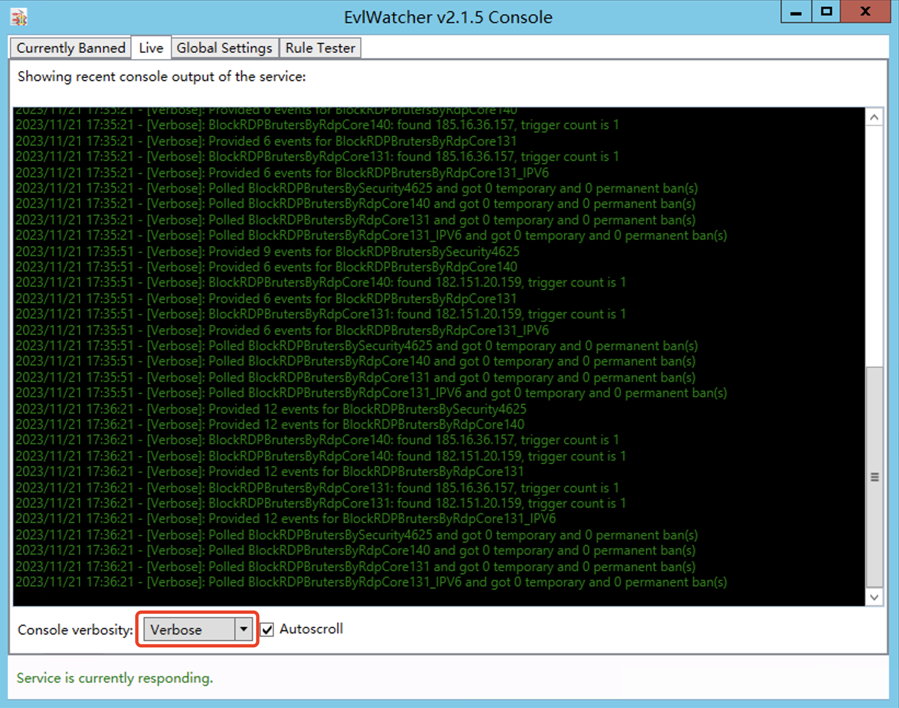Expand the Console verbosity dropdown arrow

[x=244, y=629]
